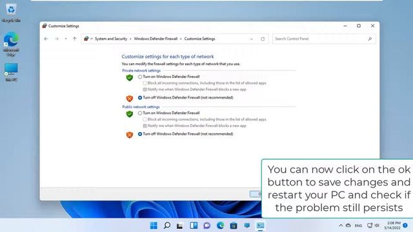Toggle Notify me checkbox under Public network settings

[x=145, y=126]
